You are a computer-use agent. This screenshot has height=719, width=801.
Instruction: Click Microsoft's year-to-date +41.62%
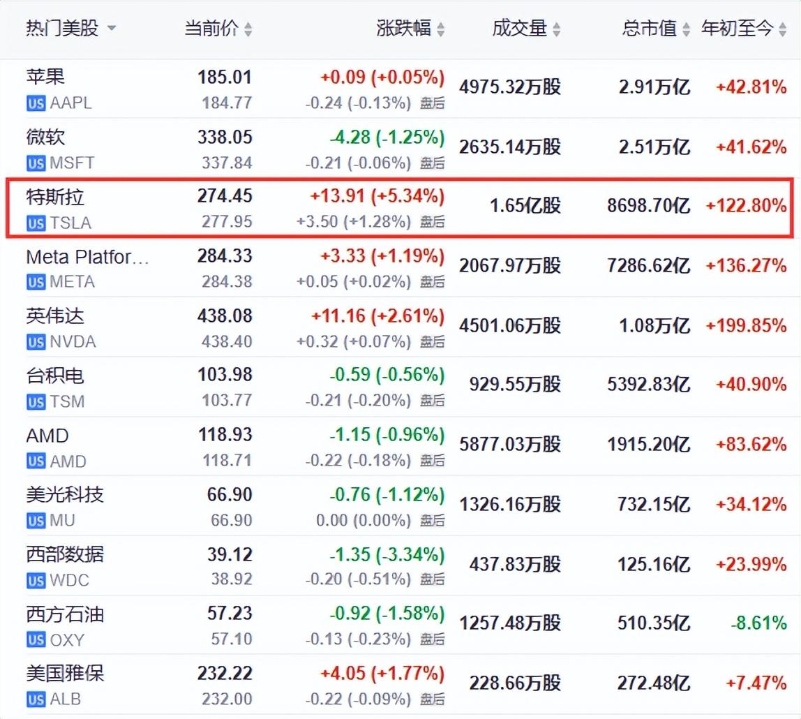751,147
